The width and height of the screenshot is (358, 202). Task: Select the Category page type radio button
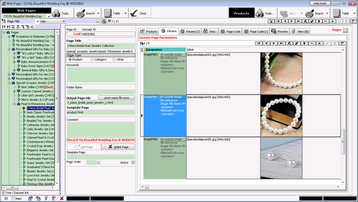tap(92, 60)
